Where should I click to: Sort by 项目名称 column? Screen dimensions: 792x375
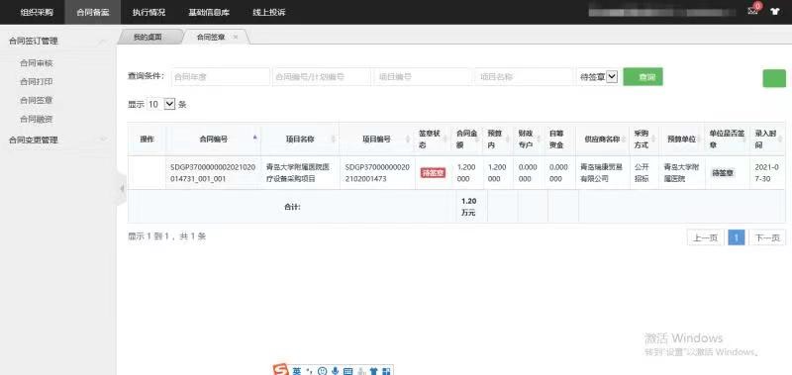[x=333, y=139]
